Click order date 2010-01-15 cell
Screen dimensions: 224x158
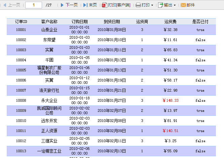tap(79, 90)
